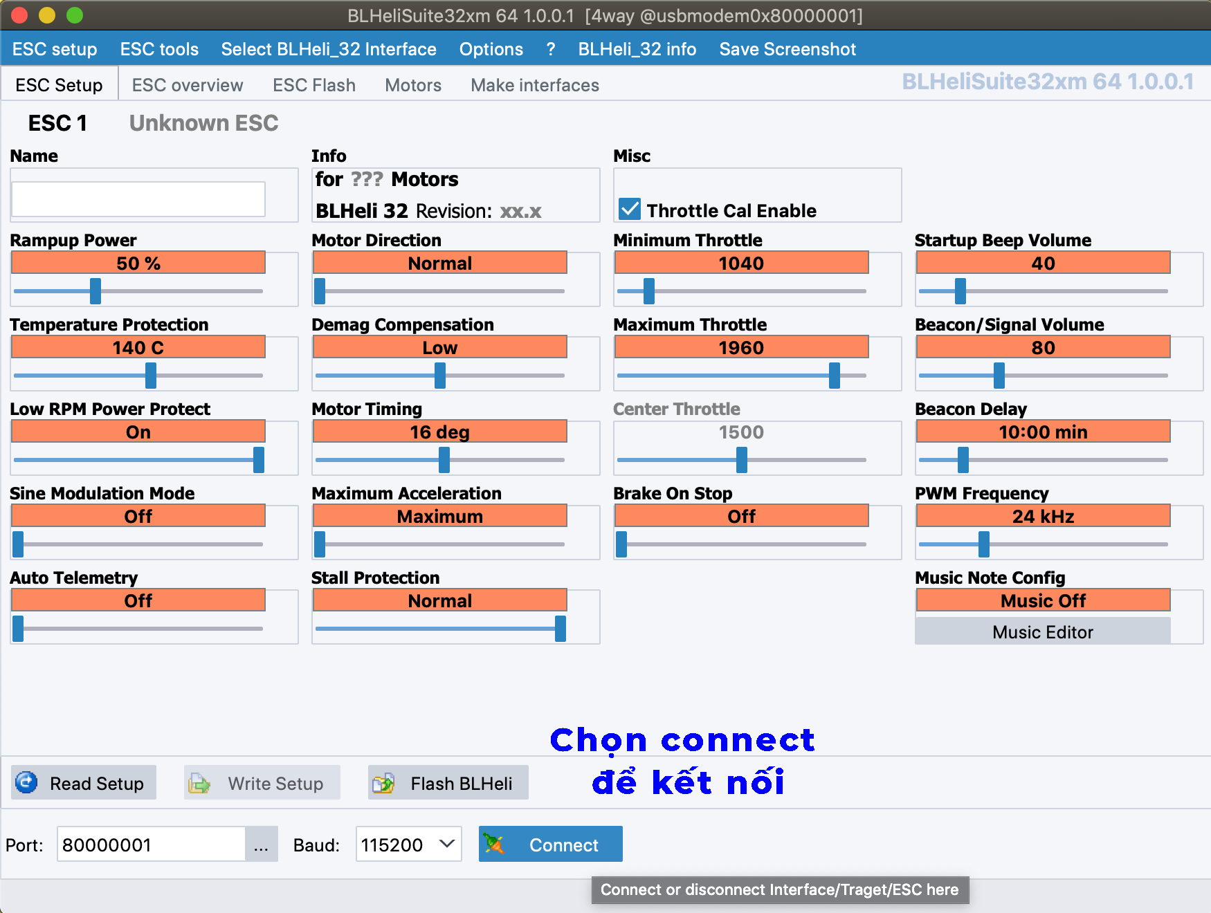Click the Rampup Power 50 % value bar
Image resolution: width=1211 pixels, height=913 pixels.
[x=138, y=263]
